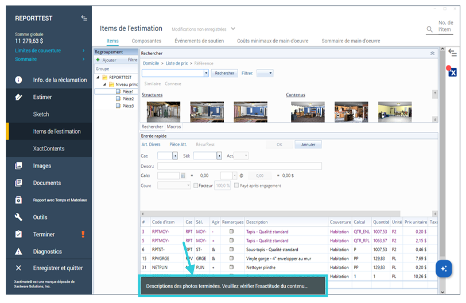This screenshot has height=303, width=466.
Task: Select the Outils wrench icon
Action: point(18,217)
